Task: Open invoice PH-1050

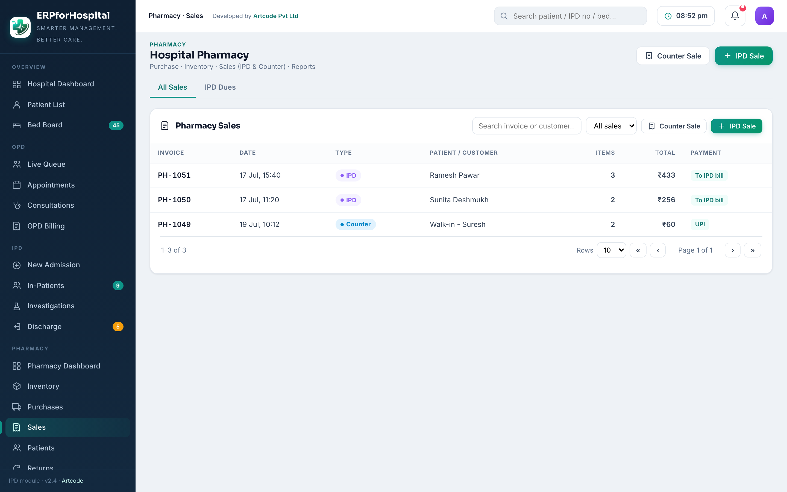Action: point(174,200)
